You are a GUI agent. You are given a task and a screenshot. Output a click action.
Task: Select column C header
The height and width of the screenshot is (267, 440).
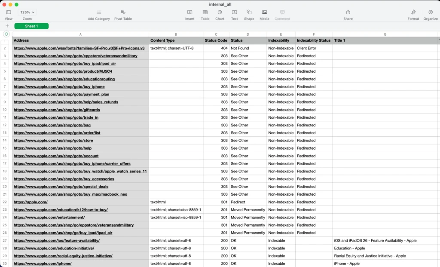point(216,34)
